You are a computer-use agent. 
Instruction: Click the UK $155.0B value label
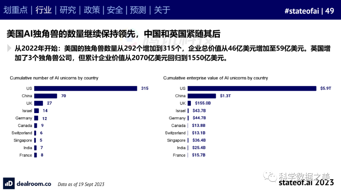point(203,103)
